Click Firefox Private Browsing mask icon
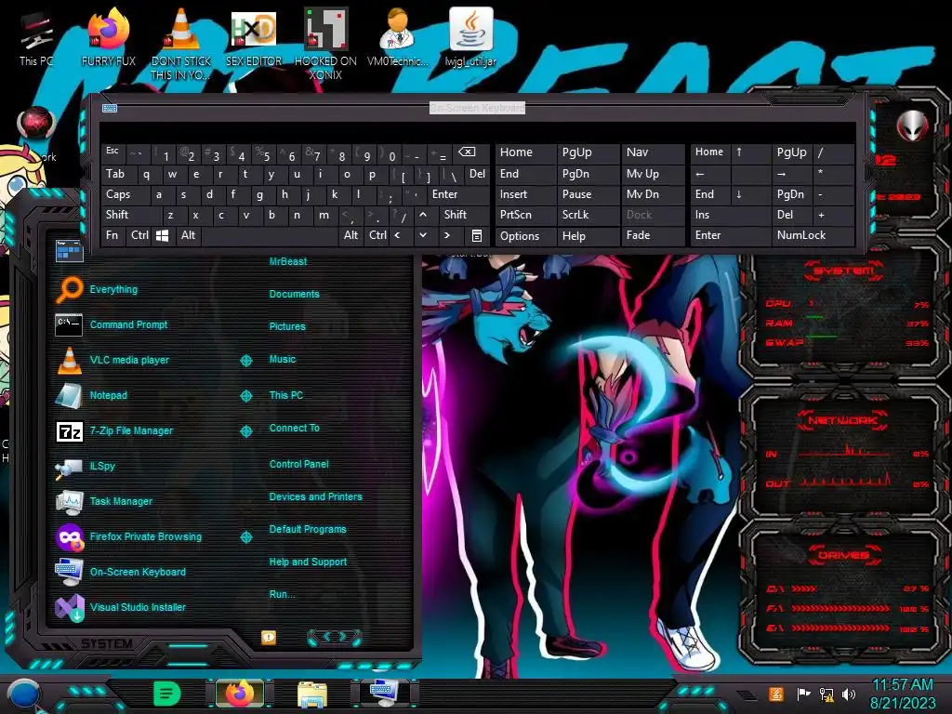 (x=70, y=536)
